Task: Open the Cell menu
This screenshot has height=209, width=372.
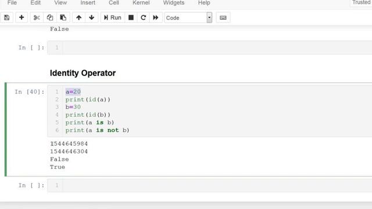Action: [114, 3]
